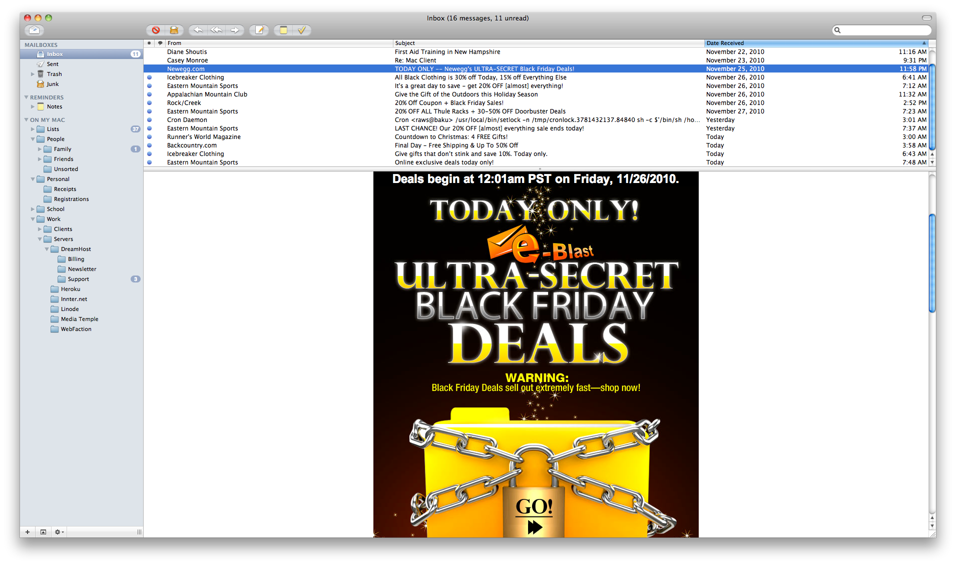Open "Give gifts that don't stink" message
956x565 pixels.
(536, 154)
